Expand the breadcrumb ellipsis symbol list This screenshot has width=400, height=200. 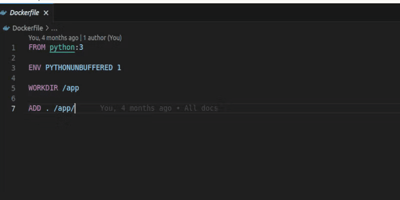[54, 28]
